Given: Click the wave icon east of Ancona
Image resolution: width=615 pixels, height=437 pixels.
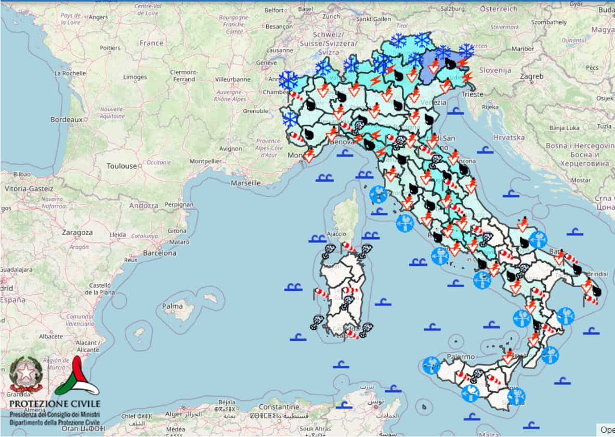Looking at the screenshot, I should click(x=485, y=150).
